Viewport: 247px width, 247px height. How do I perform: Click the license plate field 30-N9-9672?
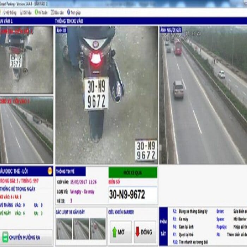[x=133, y=195]
